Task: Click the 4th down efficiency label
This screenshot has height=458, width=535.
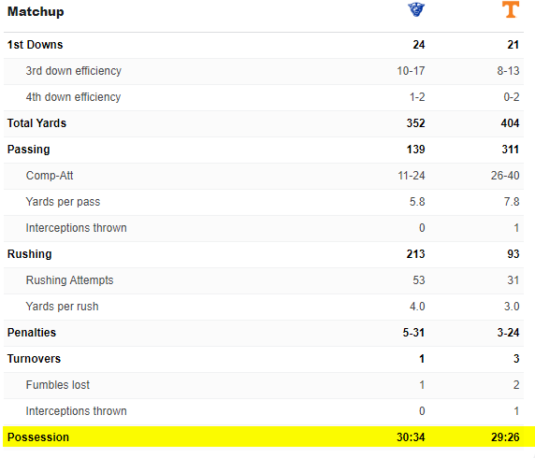Action: point(73,97)
